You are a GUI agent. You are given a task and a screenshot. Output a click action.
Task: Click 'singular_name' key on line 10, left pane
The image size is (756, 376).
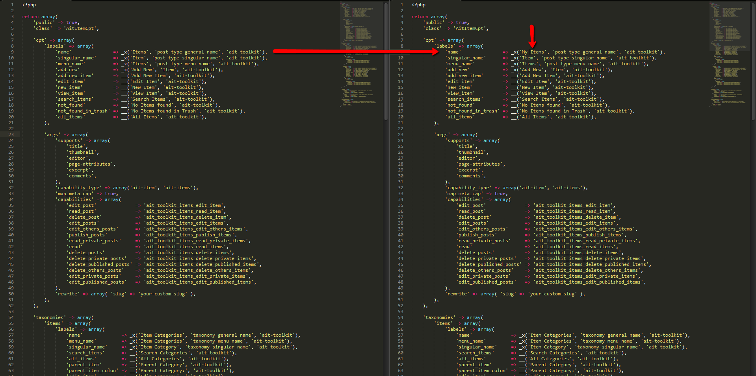tap(76, 58)
